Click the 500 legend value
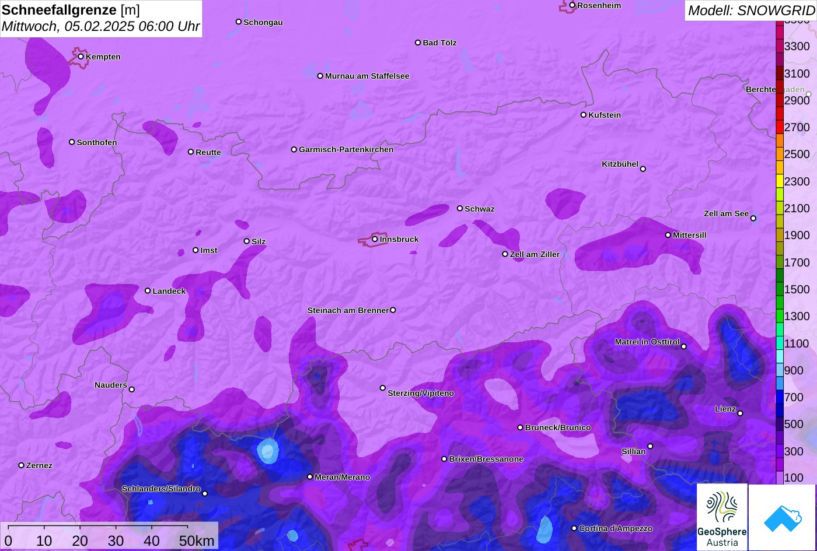 (794, 424)
